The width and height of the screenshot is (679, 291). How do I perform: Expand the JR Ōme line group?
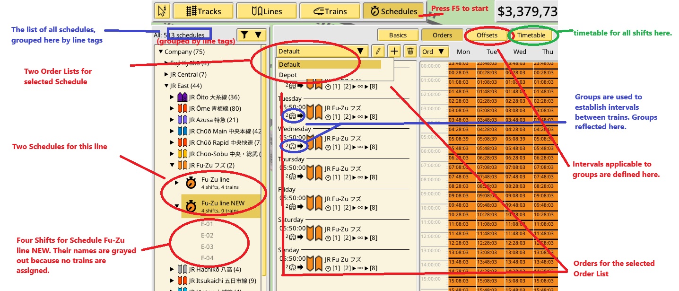click(172, 108)
